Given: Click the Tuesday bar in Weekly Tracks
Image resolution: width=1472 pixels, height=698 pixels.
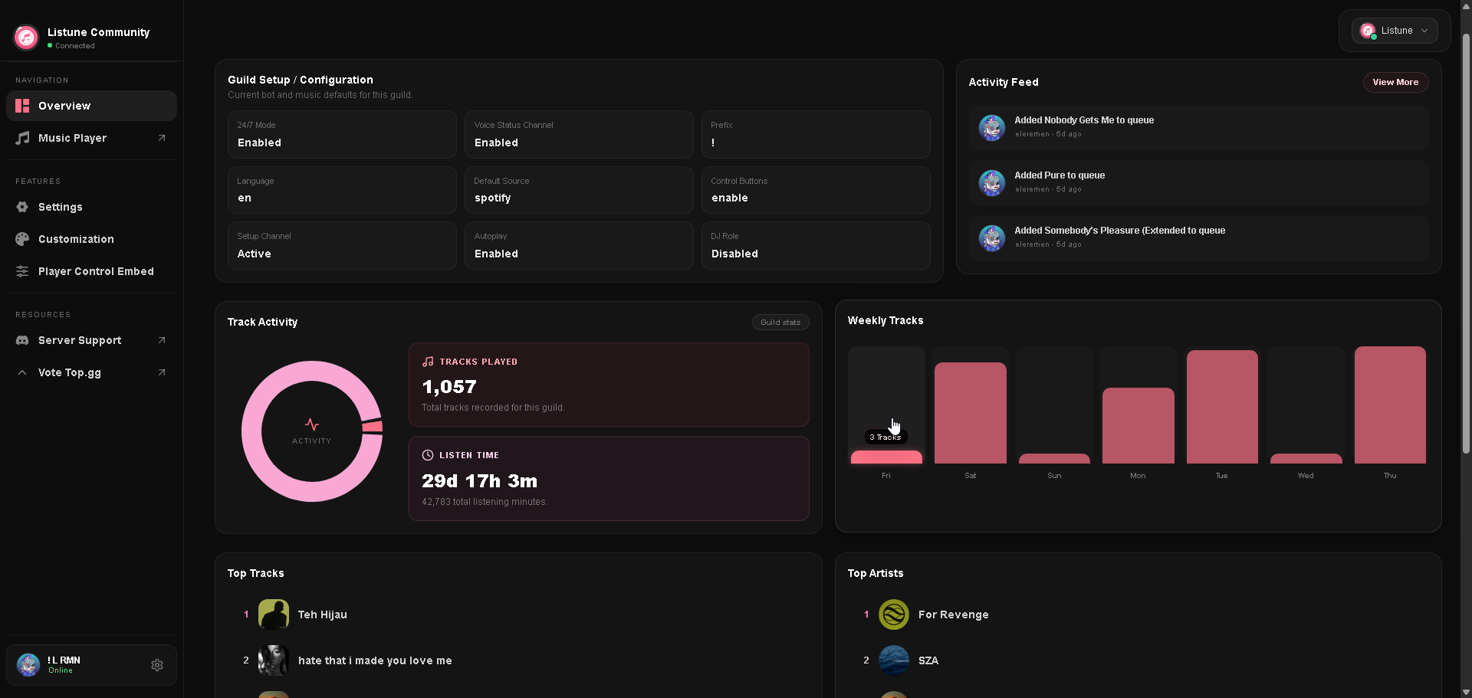Looking at the screenshot, I should point(1222,407).
